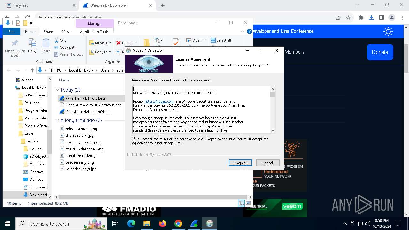Toggle Wireshark site light theme icon
Screen dimensions: 409x230
pyautogui.click(x=388, y=31)
